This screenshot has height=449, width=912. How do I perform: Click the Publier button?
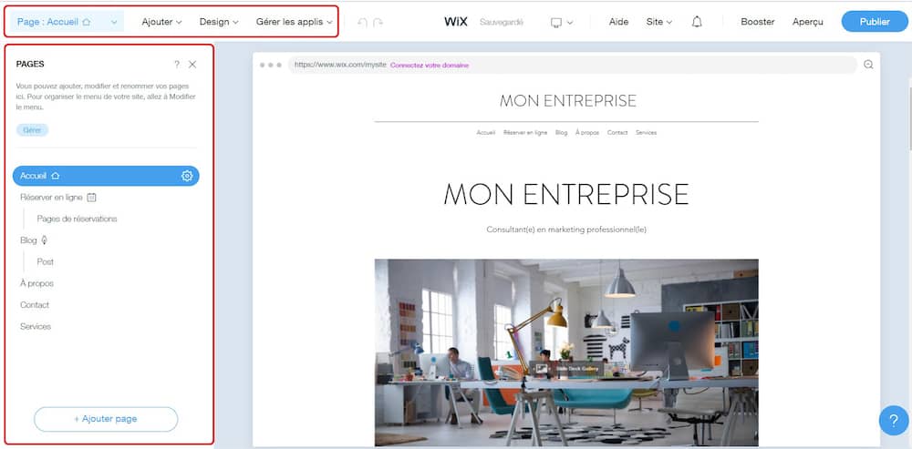click(x=875, y=22)
